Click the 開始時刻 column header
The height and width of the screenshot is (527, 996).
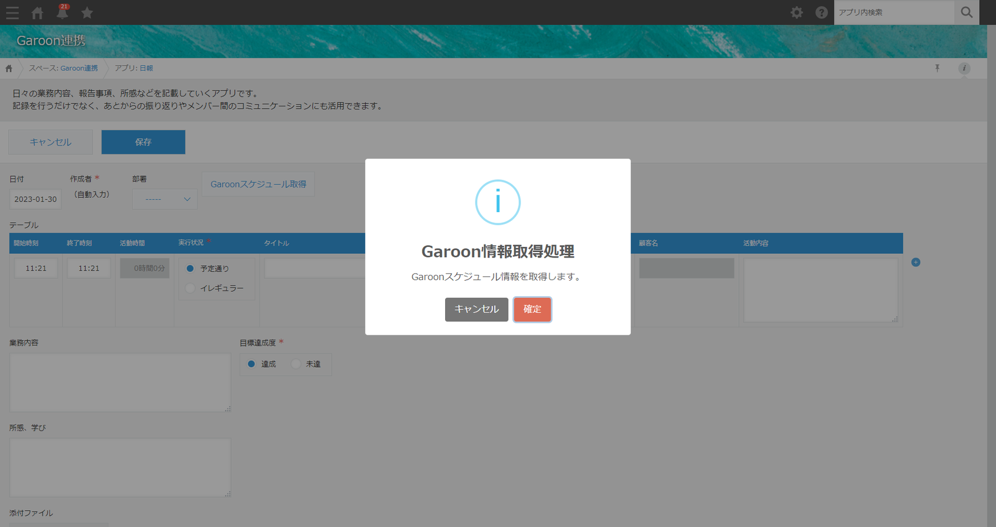coord(26,243)
